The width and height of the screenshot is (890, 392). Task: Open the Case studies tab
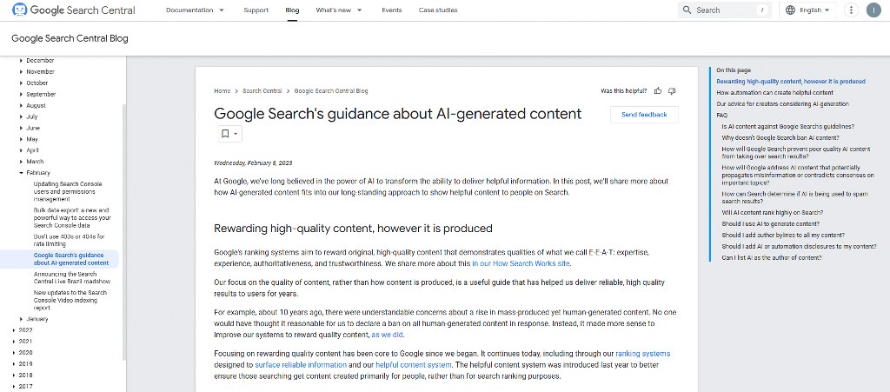coord(438,10)
